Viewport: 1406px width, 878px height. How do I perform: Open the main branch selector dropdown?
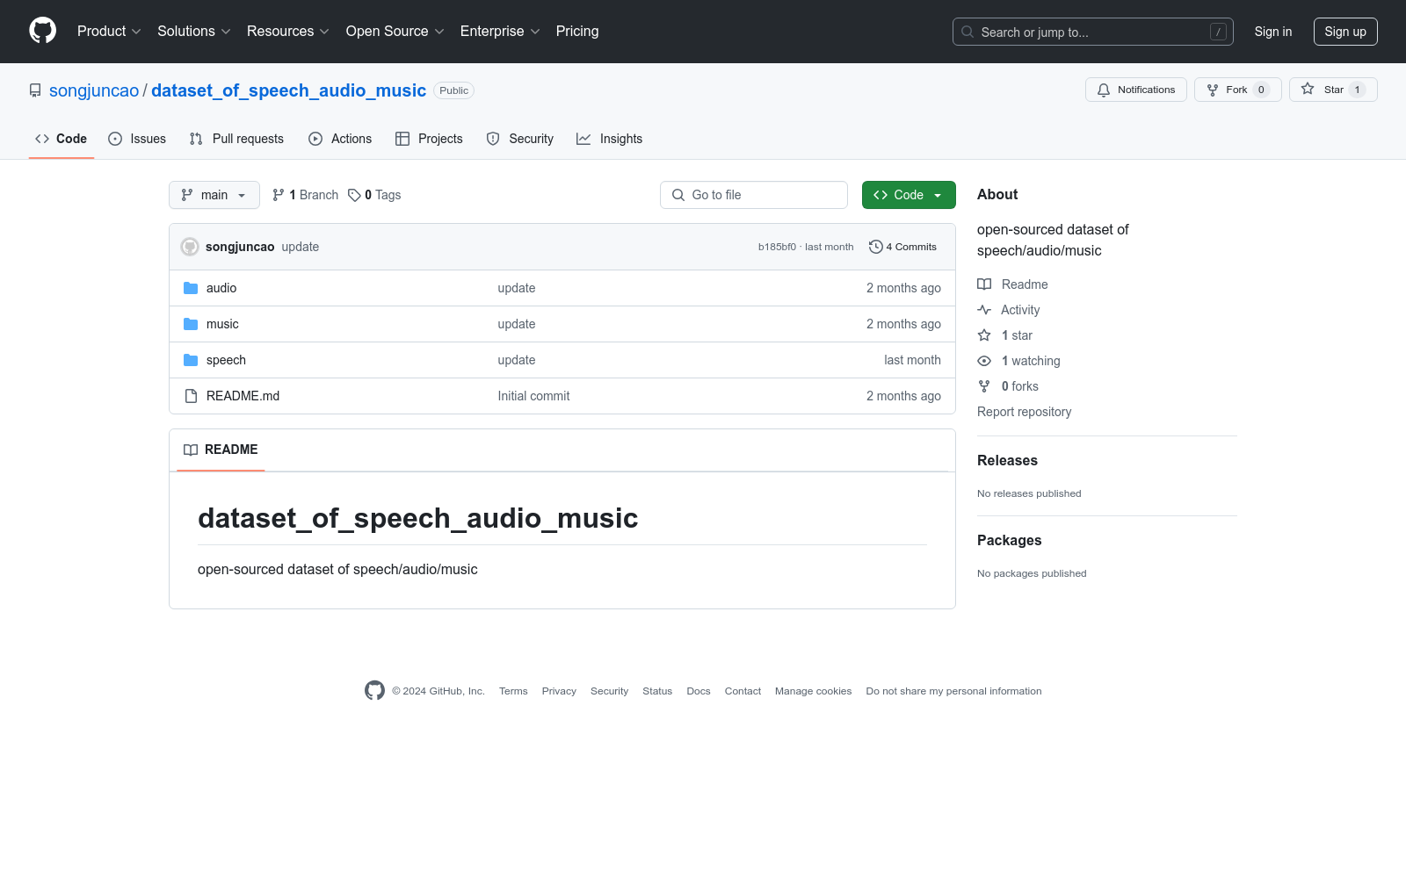pos(214,195)
